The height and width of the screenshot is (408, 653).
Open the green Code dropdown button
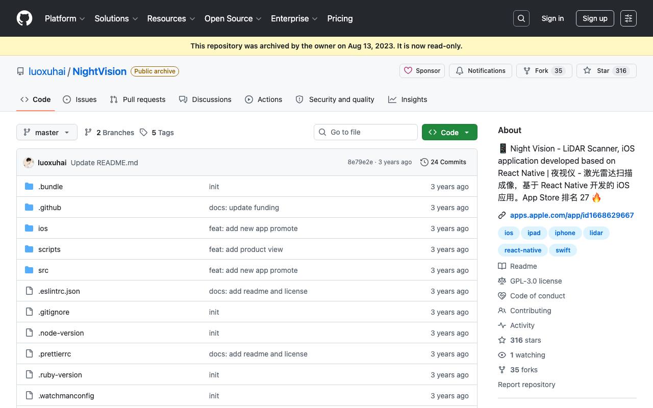coord(449,132)
